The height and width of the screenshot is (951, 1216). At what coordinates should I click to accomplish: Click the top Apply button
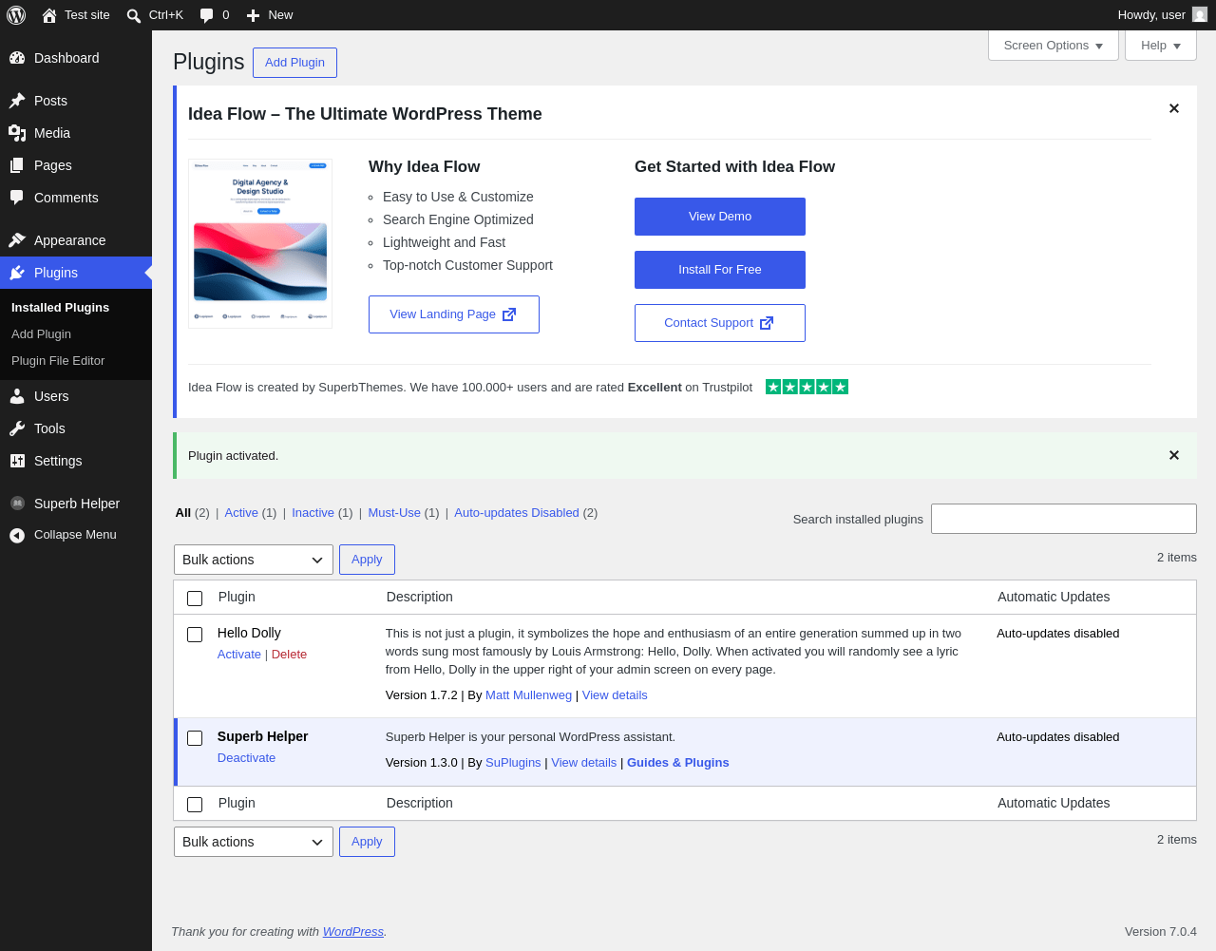pyautogui.click(x=367, y=560)
